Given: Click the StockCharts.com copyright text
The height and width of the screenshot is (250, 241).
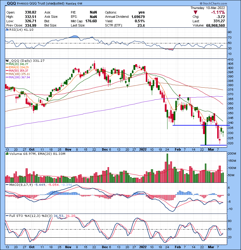Looking at the screenshot, I should tap(213, 3).
